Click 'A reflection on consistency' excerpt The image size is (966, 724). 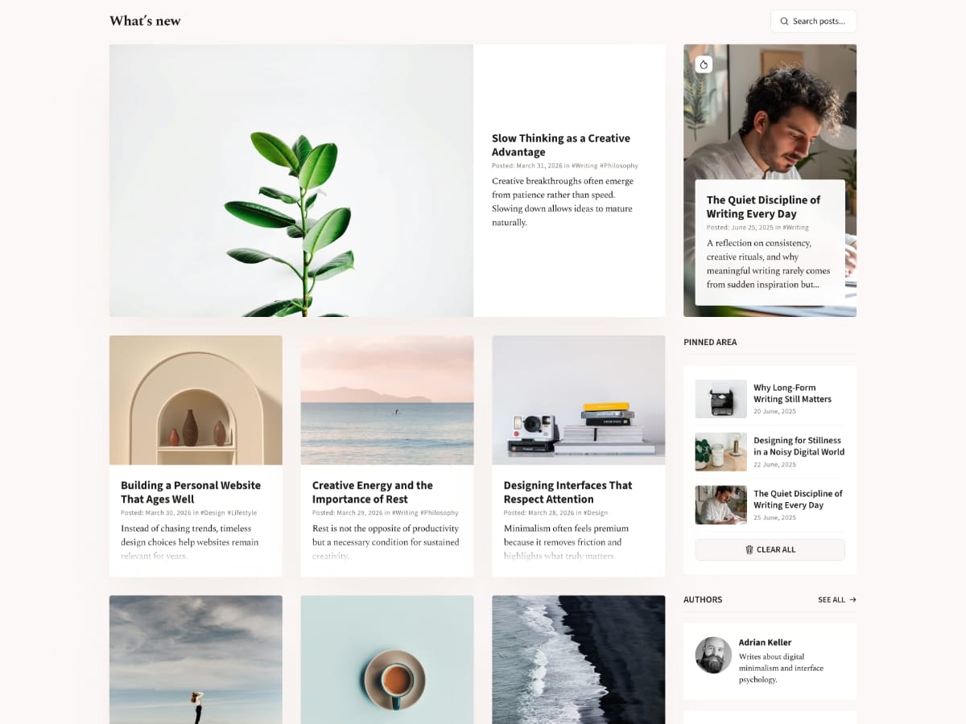[768, 264]
